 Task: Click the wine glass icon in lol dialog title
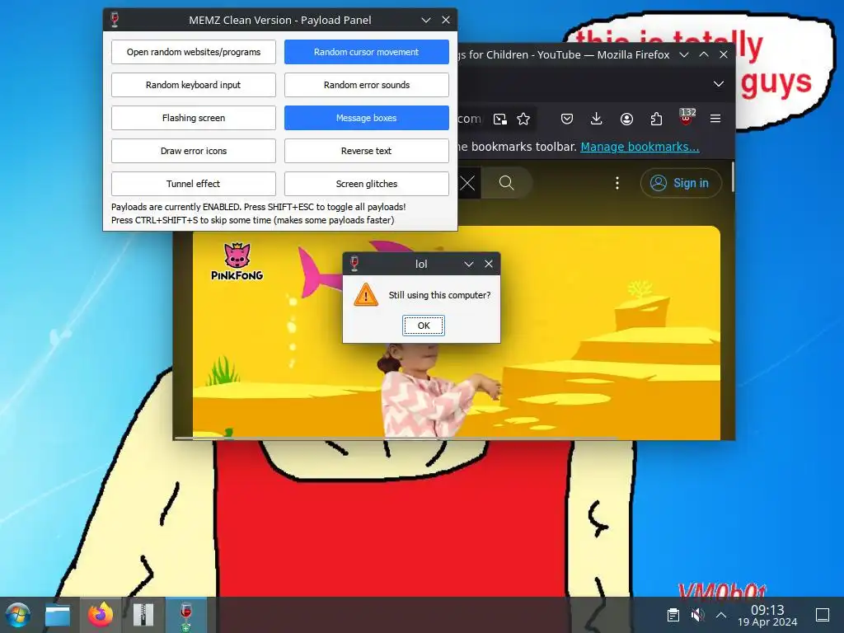[x=354, y=263]
